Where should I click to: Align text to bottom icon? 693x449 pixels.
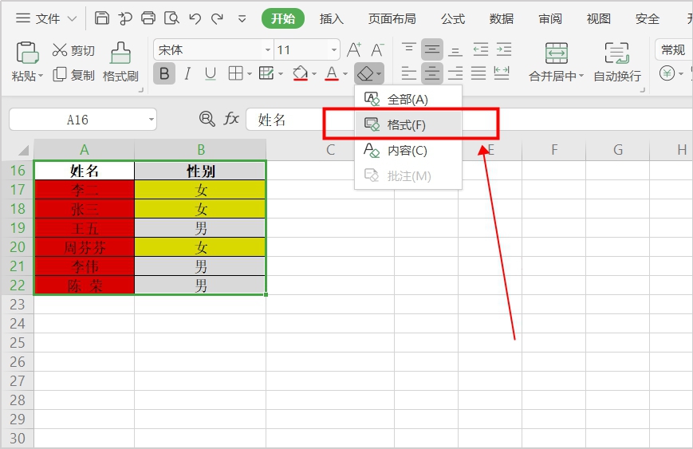455,49
